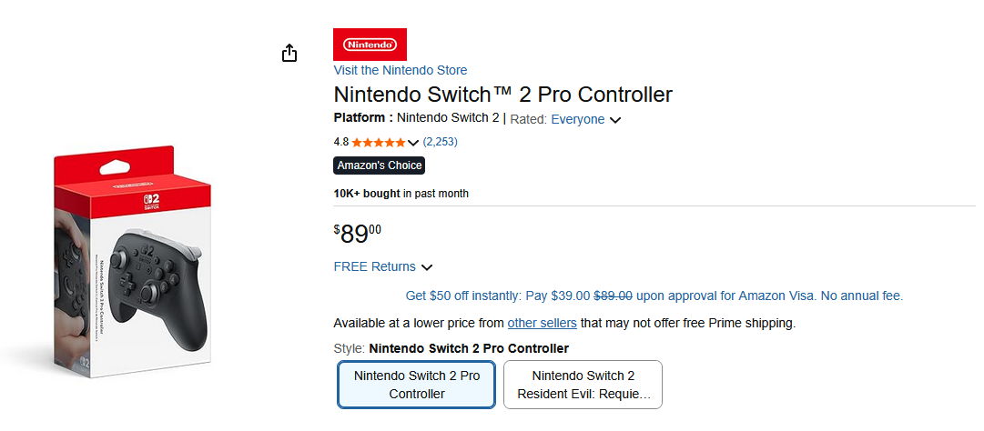Open the Visit the Nintendo Store link
The image size is (984, 431).
pos(401,70)
